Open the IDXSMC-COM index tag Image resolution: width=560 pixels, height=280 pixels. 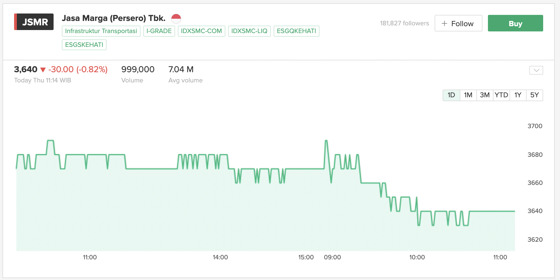(201, 31)
